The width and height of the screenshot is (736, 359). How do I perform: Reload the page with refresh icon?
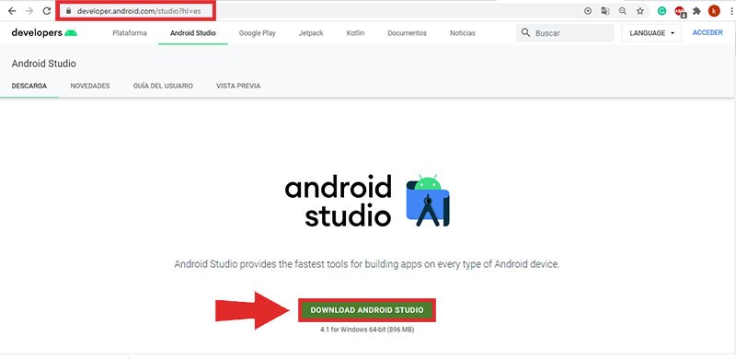click(47, 11)
